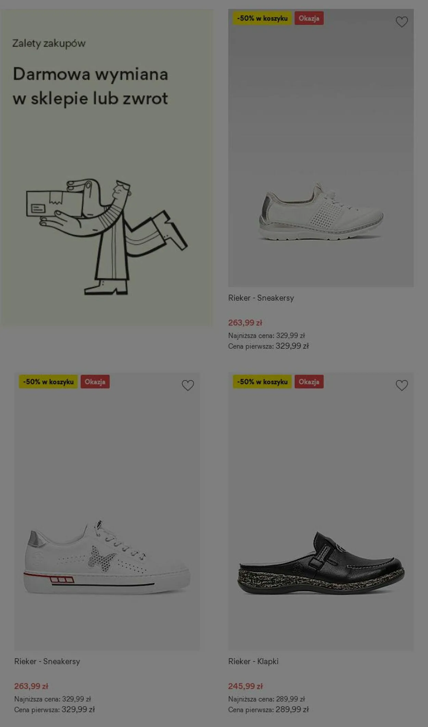428x727 pixels.
Task: Select -50% w koszyku badge on butterfly sneakers
Action: tap(48, 382)
